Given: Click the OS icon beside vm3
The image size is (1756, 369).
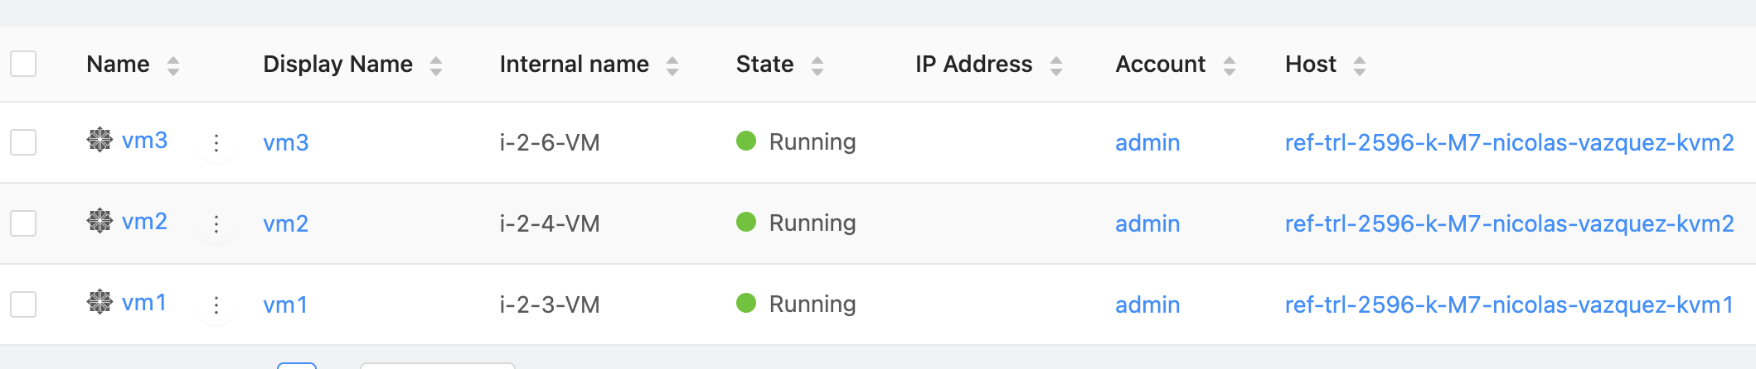Looking at the screenshot, I should [x=99, y=140].
